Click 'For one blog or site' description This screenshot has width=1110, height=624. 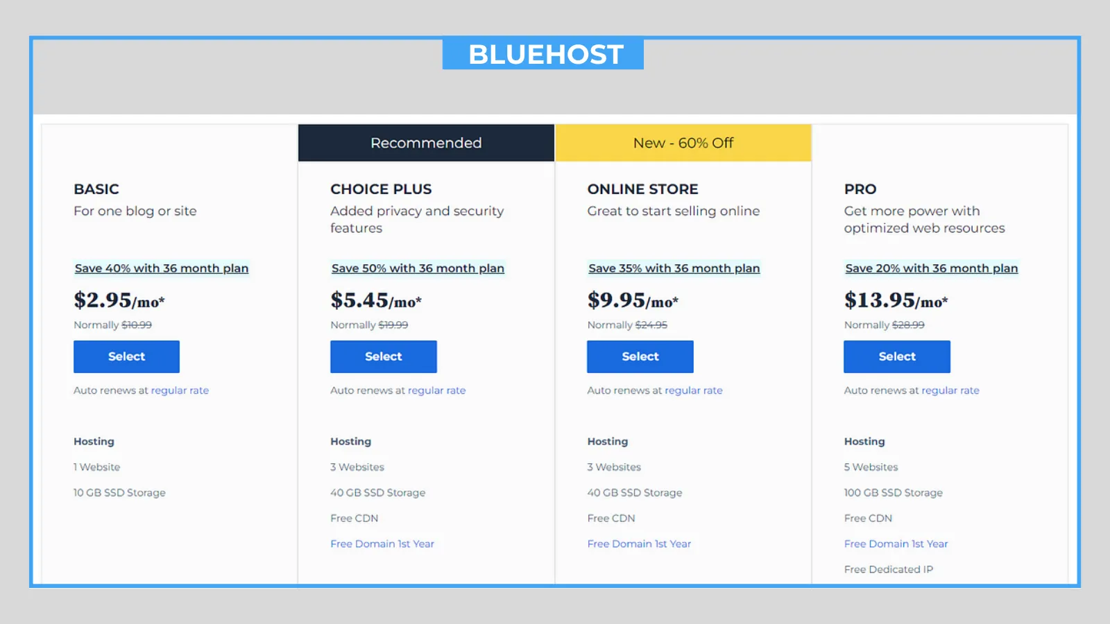tap(135, 211)
